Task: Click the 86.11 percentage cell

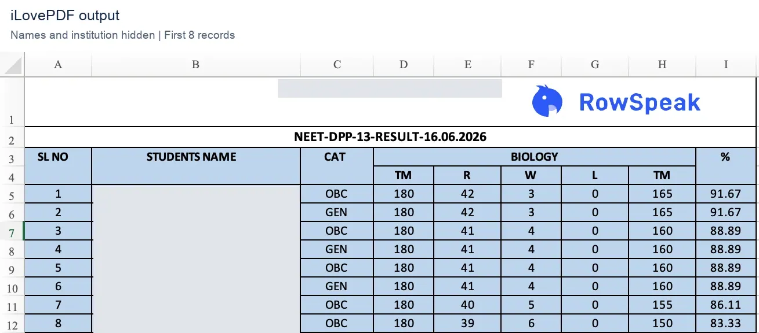Action: 726,305
